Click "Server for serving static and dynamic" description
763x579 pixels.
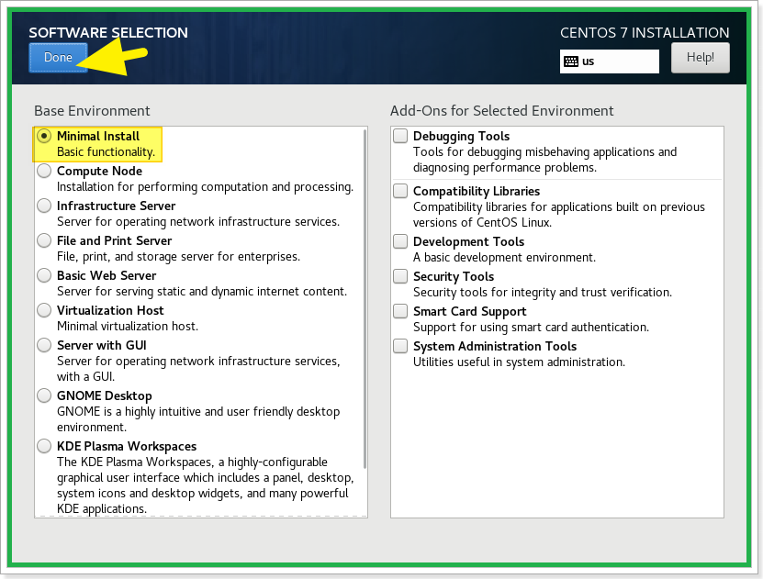202,292
